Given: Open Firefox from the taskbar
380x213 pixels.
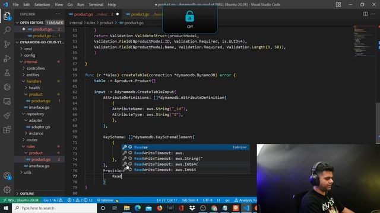Looking at the screenshot, I should tap(160, 208).
